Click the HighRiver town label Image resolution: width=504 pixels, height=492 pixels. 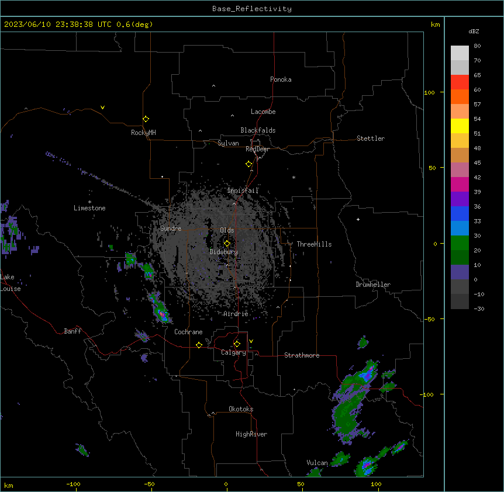point(251,434)
